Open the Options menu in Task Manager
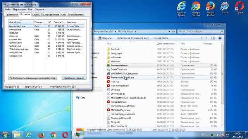 [19, 9]
